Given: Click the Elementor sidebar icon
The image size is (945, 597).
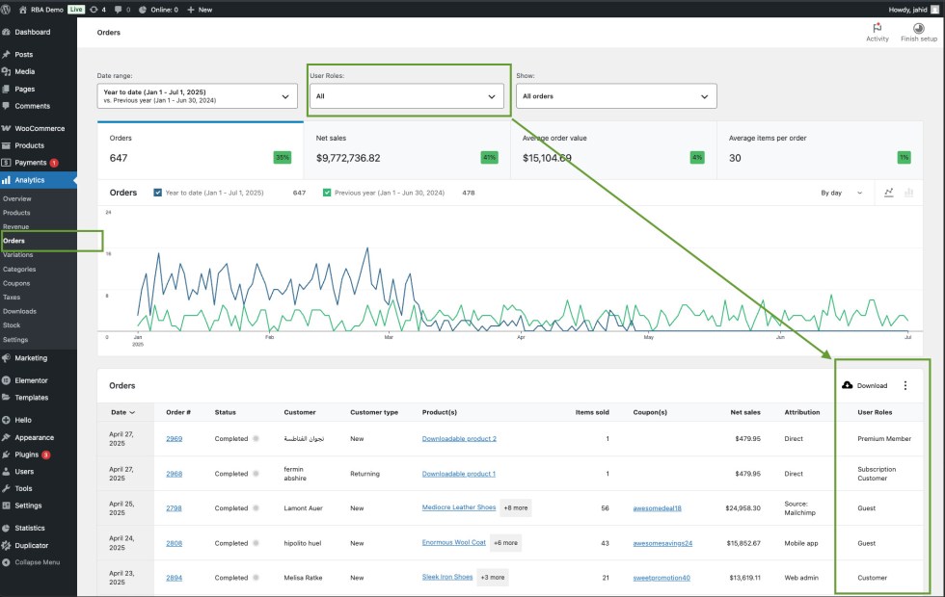Looking at the screenshot, I should point(7,380).
